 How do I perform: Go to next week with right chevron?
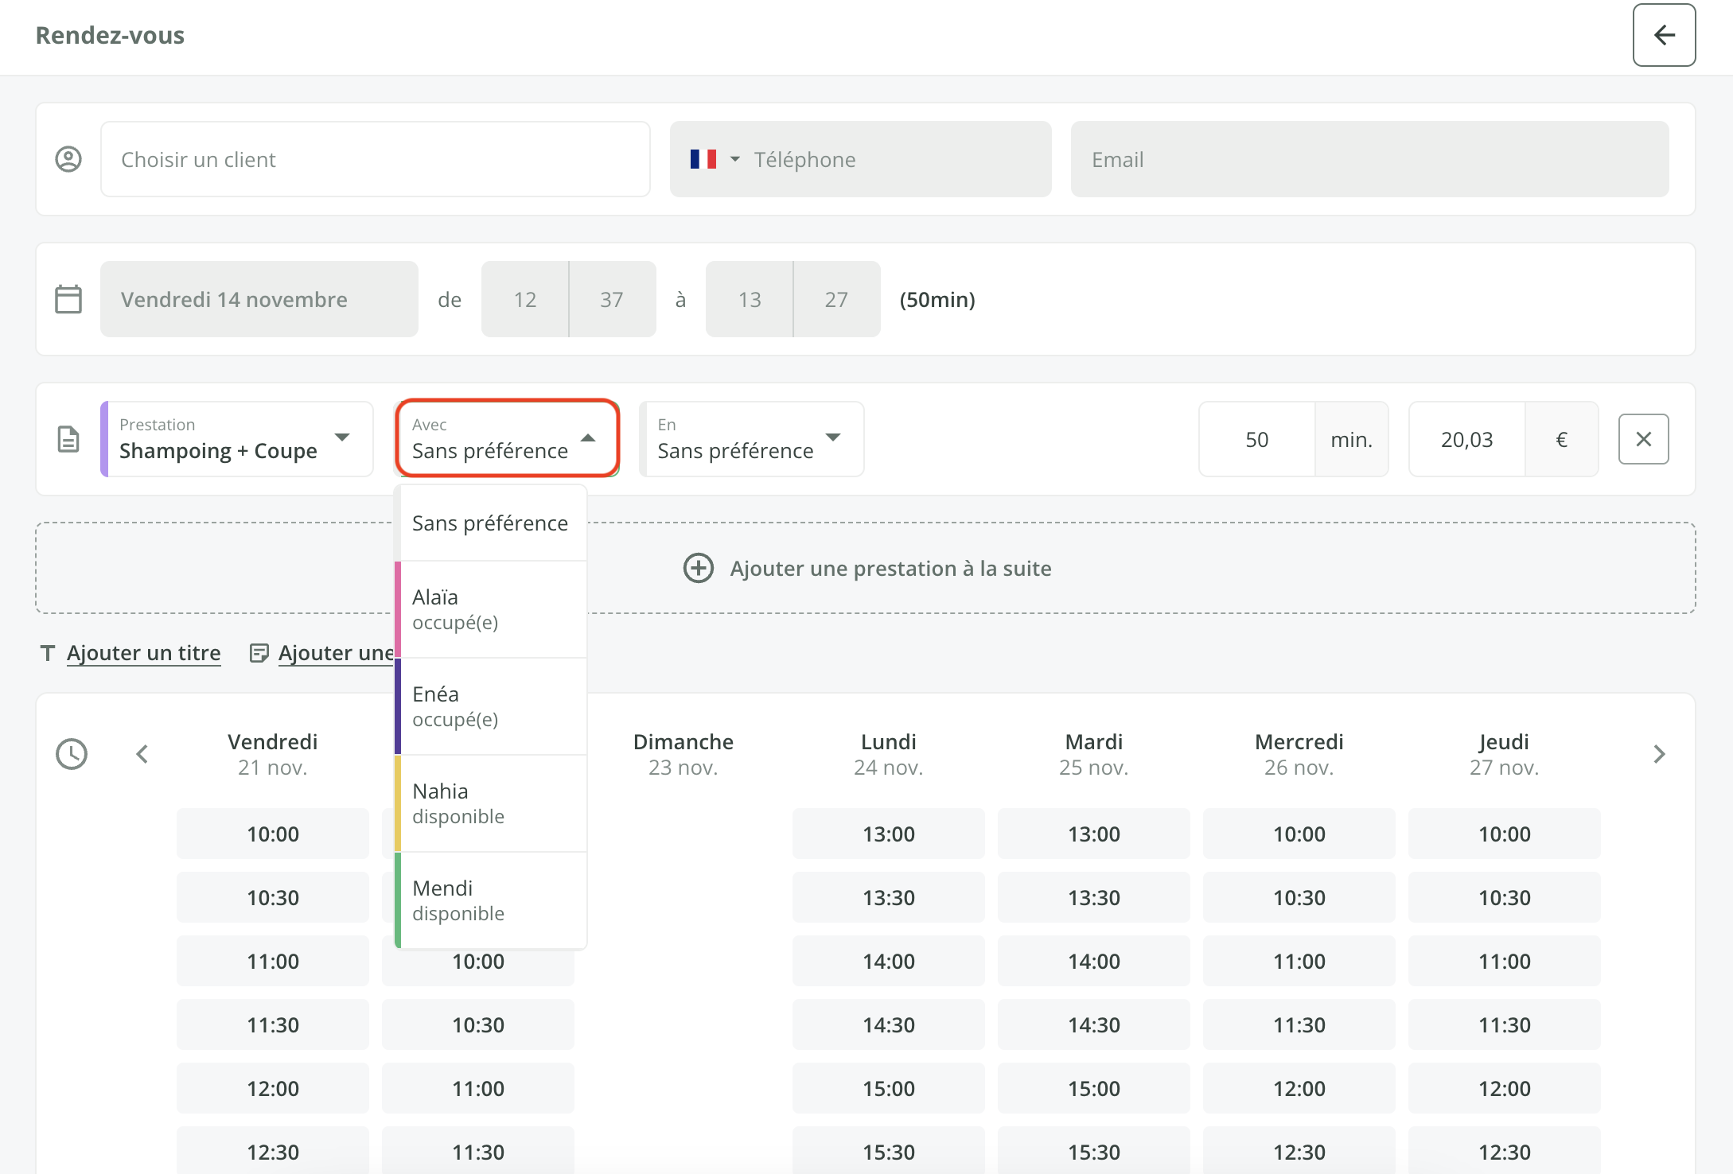1659,754
